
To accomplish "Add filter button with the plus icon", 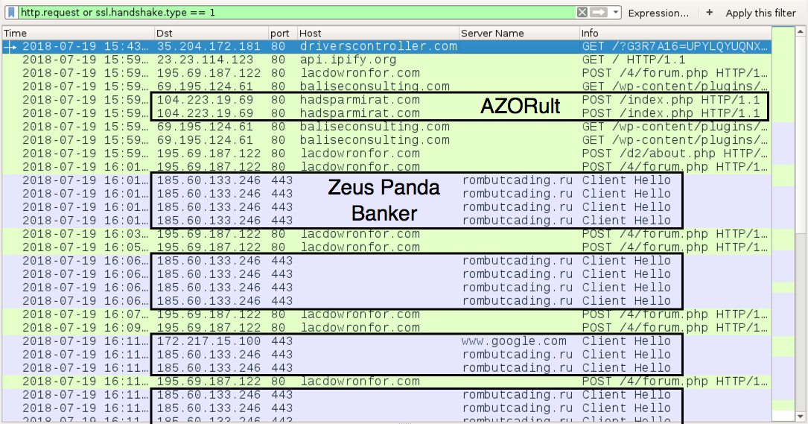I will click(x=710, y=13).
